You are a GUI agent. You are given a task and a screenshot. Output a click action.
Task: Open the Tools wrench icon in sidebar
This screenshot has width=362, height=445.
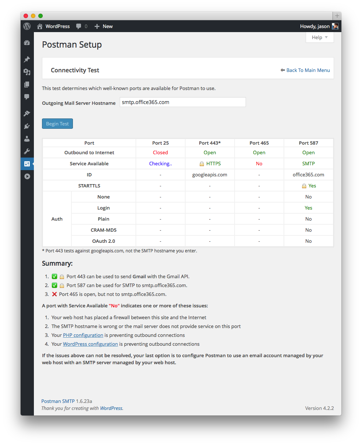click(x=27, y=151)
